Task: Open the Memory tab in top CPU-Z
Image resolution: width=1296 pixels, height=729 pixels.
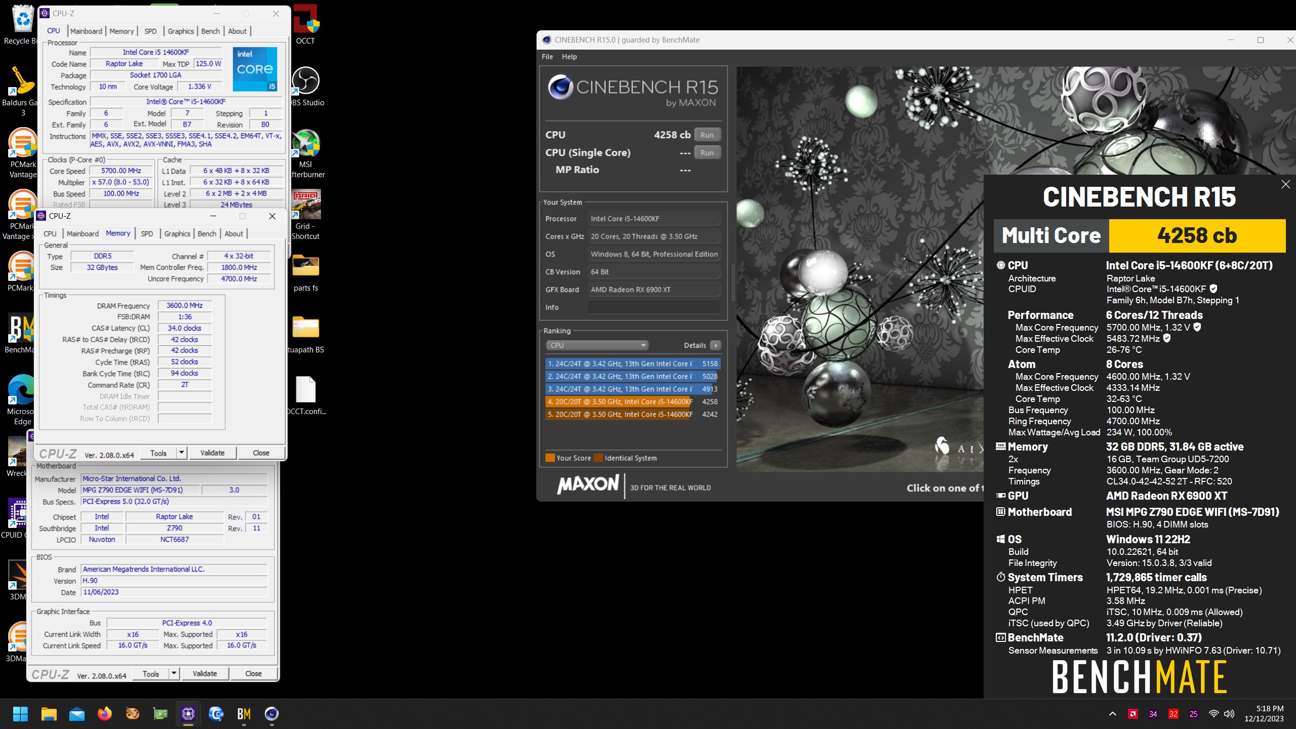Action: click(x=121, y=31)
